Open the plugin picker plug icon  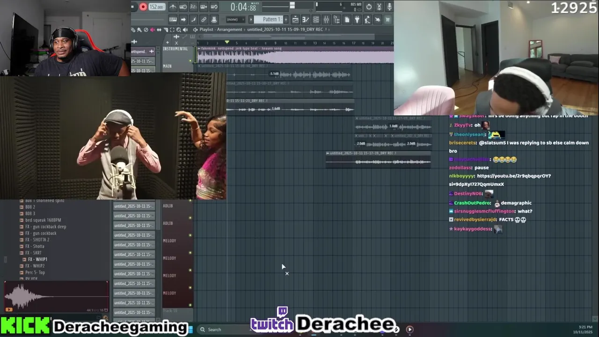point(357,20)
